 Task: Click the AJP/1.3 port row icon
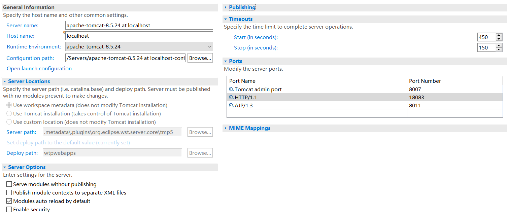[231, 105]
